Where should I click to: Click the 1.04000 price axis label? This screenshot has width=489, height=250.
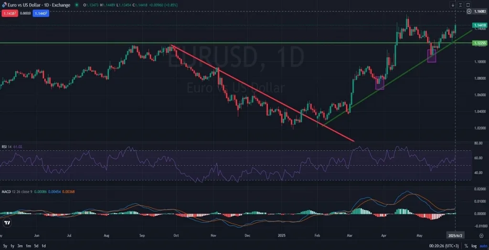(479, 111)
